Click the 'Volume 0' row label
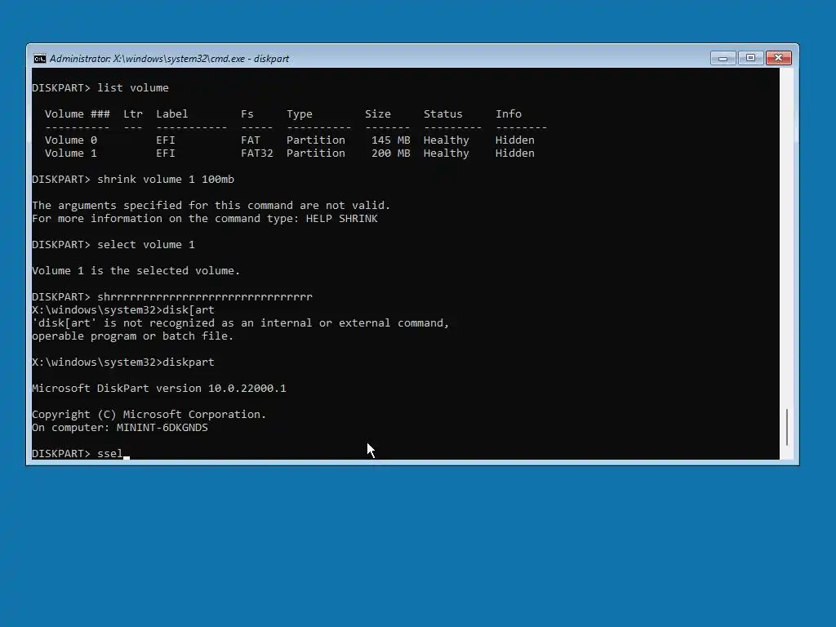Image resolution: width=836 pixels, height=627 pixels. [x=71, y=140]
